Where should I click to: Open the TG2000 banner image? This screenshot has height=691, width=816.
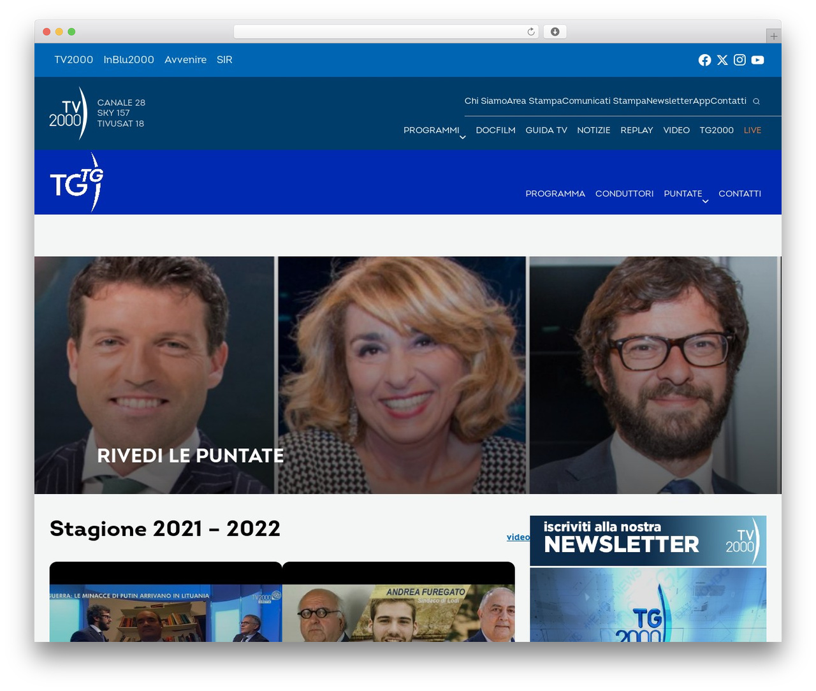pos(648,605)
